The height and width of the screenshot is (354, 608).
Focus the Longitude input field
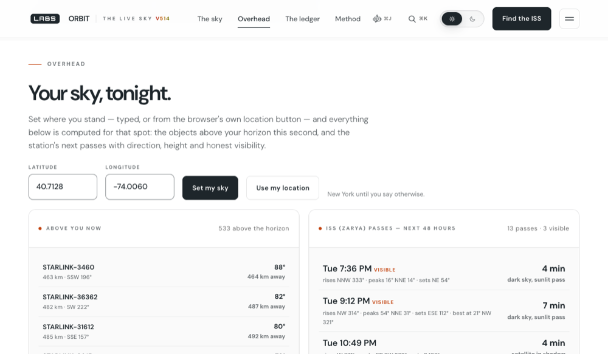click(x=140, y=186)
